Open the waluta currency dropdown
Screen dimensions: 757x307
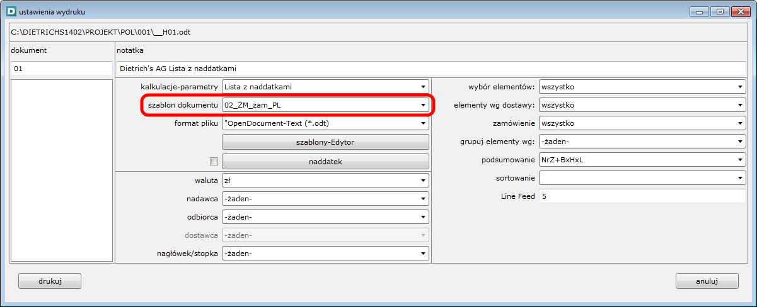325,181
